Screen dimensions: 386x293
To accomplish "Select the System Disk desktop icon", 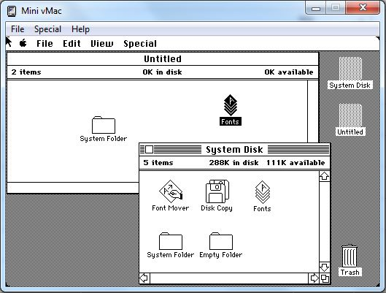I will click(x=350, y=69).
